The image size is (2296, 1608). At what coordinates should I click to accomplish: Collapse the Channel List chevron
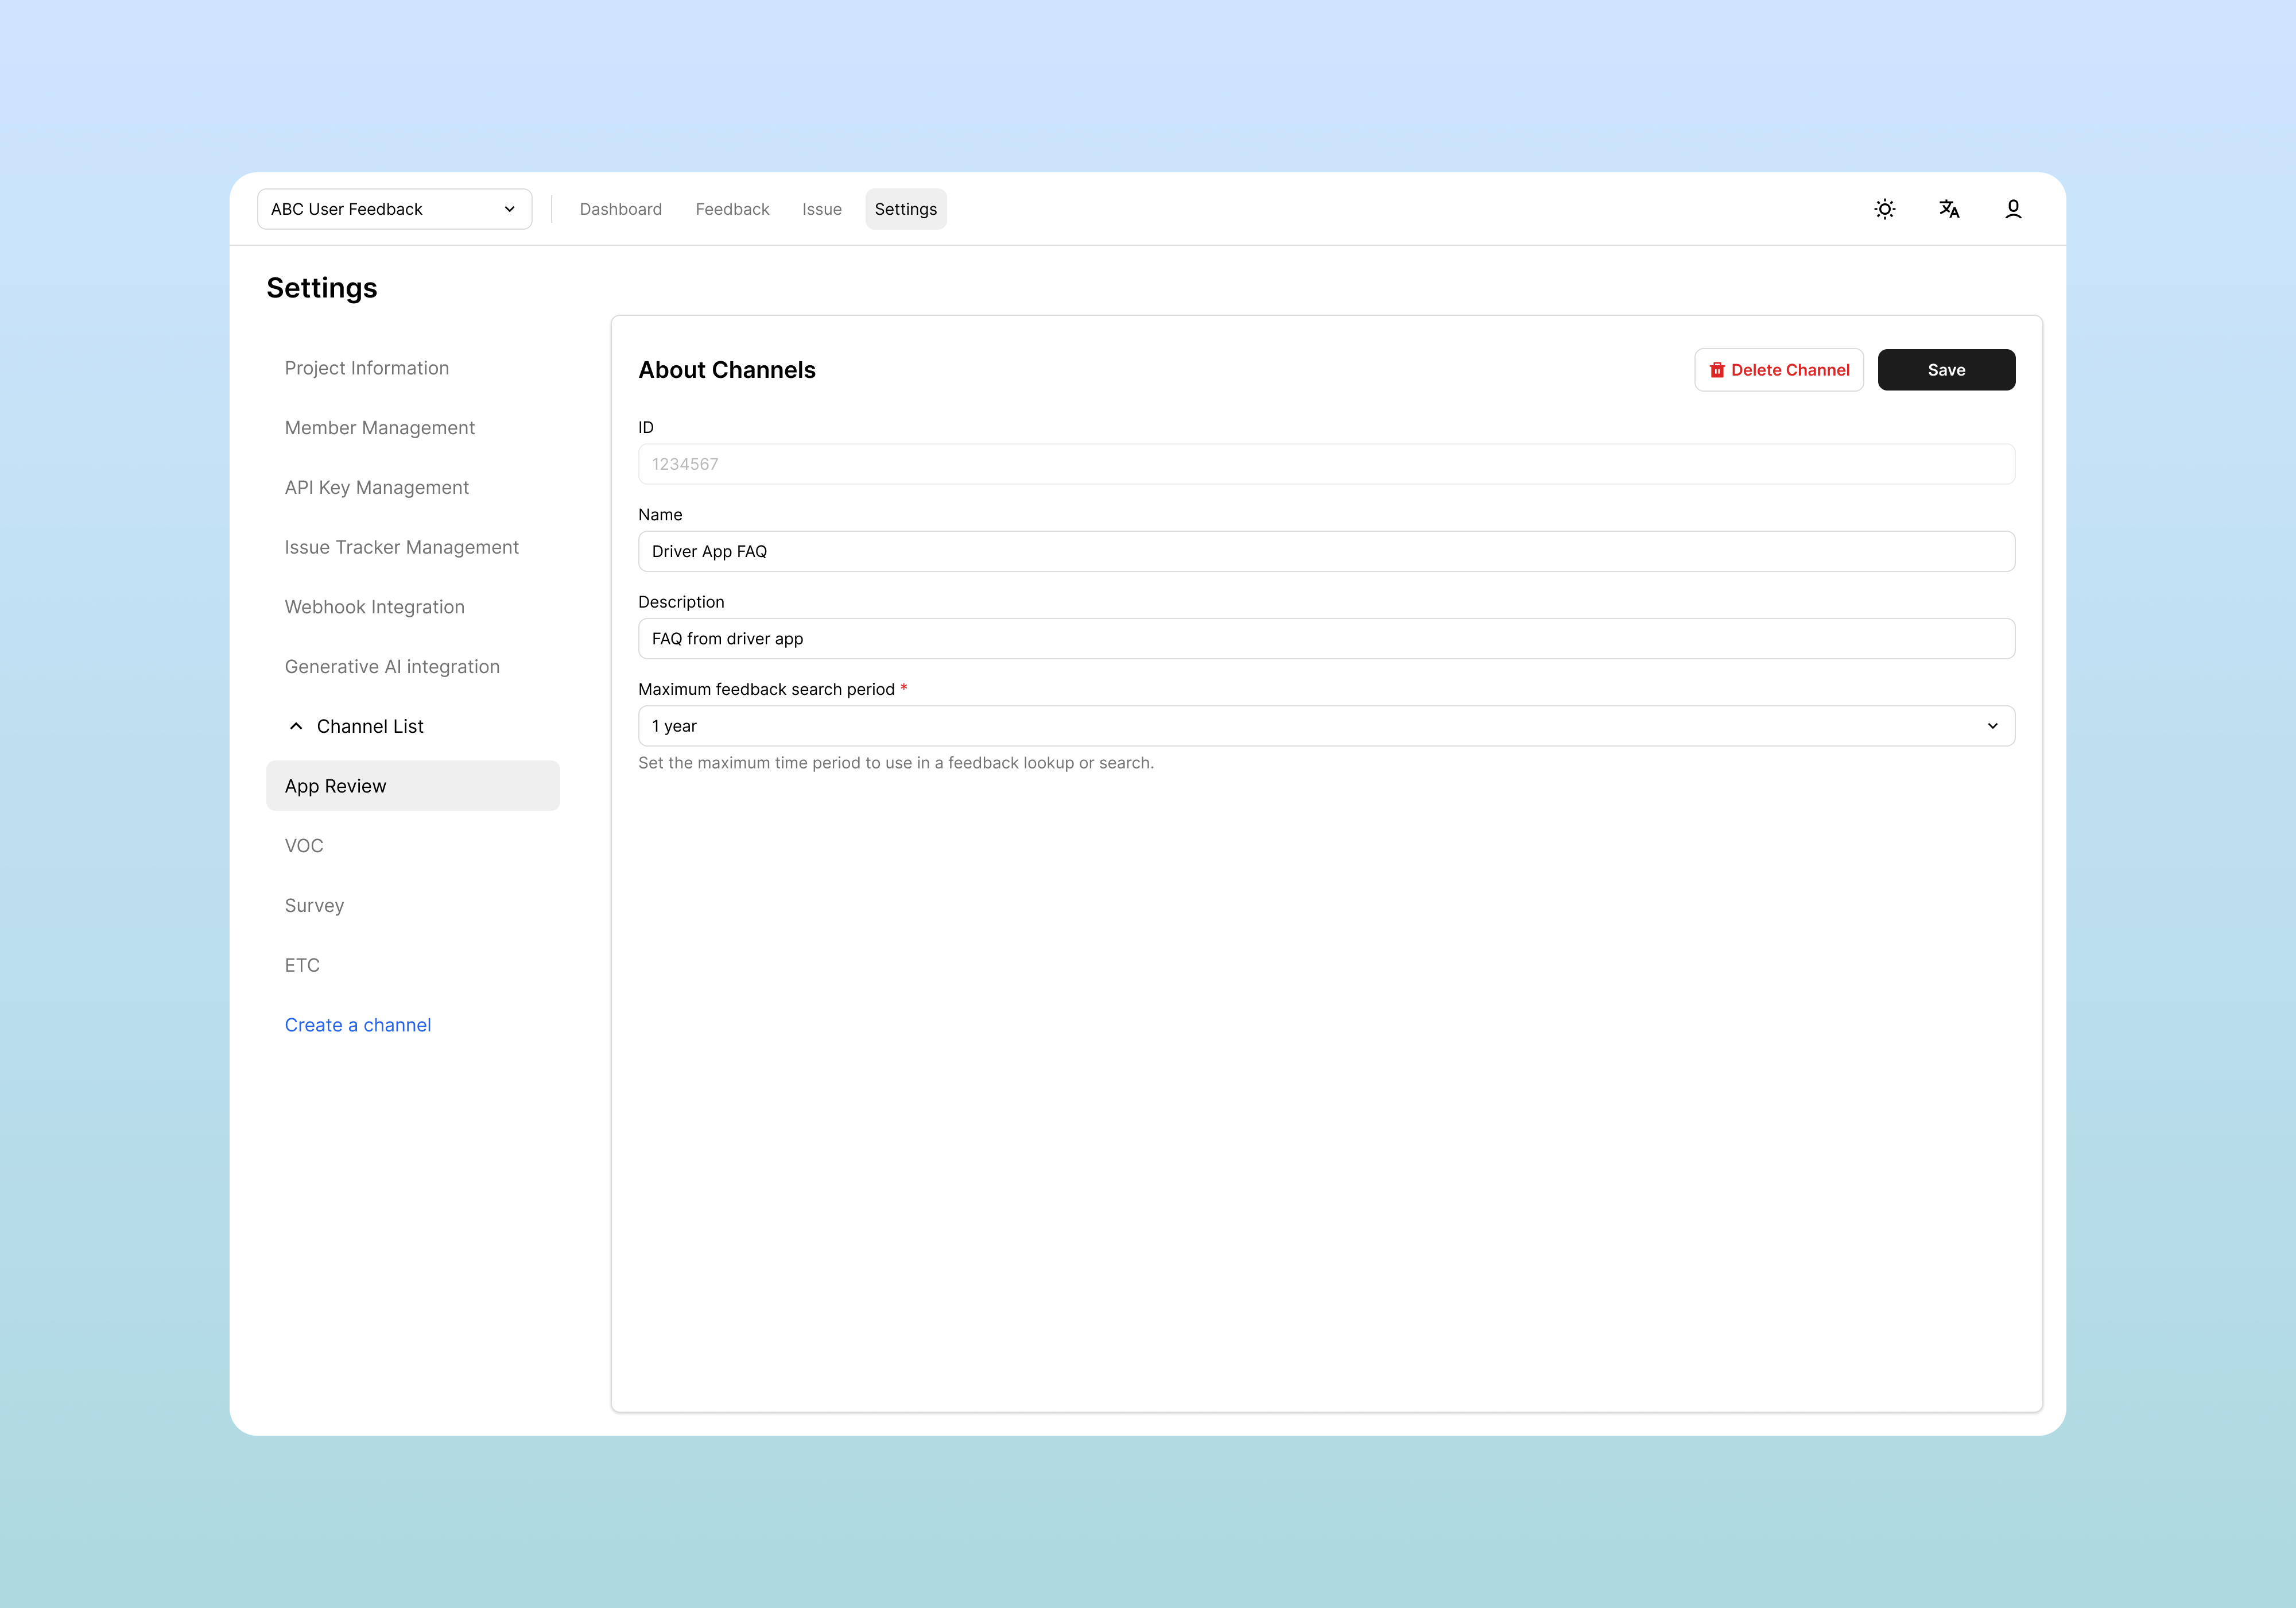[296, 726]
